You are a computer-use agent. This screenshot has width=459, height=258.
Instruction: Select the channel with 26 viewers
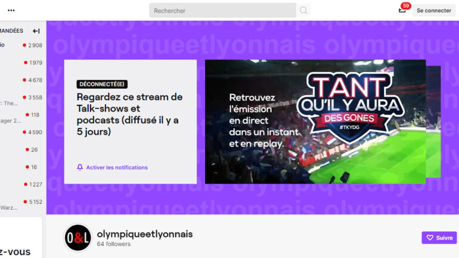pos(21,150)
